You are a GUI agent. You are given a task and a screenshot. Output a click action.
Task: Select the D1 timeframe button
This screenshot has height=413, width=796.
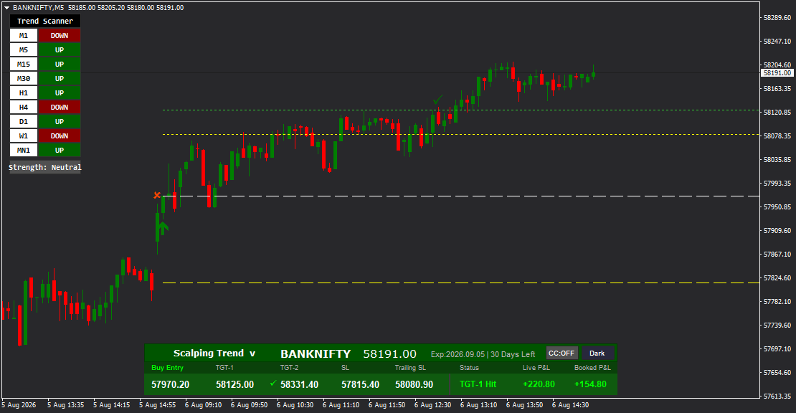coord(24,121)
